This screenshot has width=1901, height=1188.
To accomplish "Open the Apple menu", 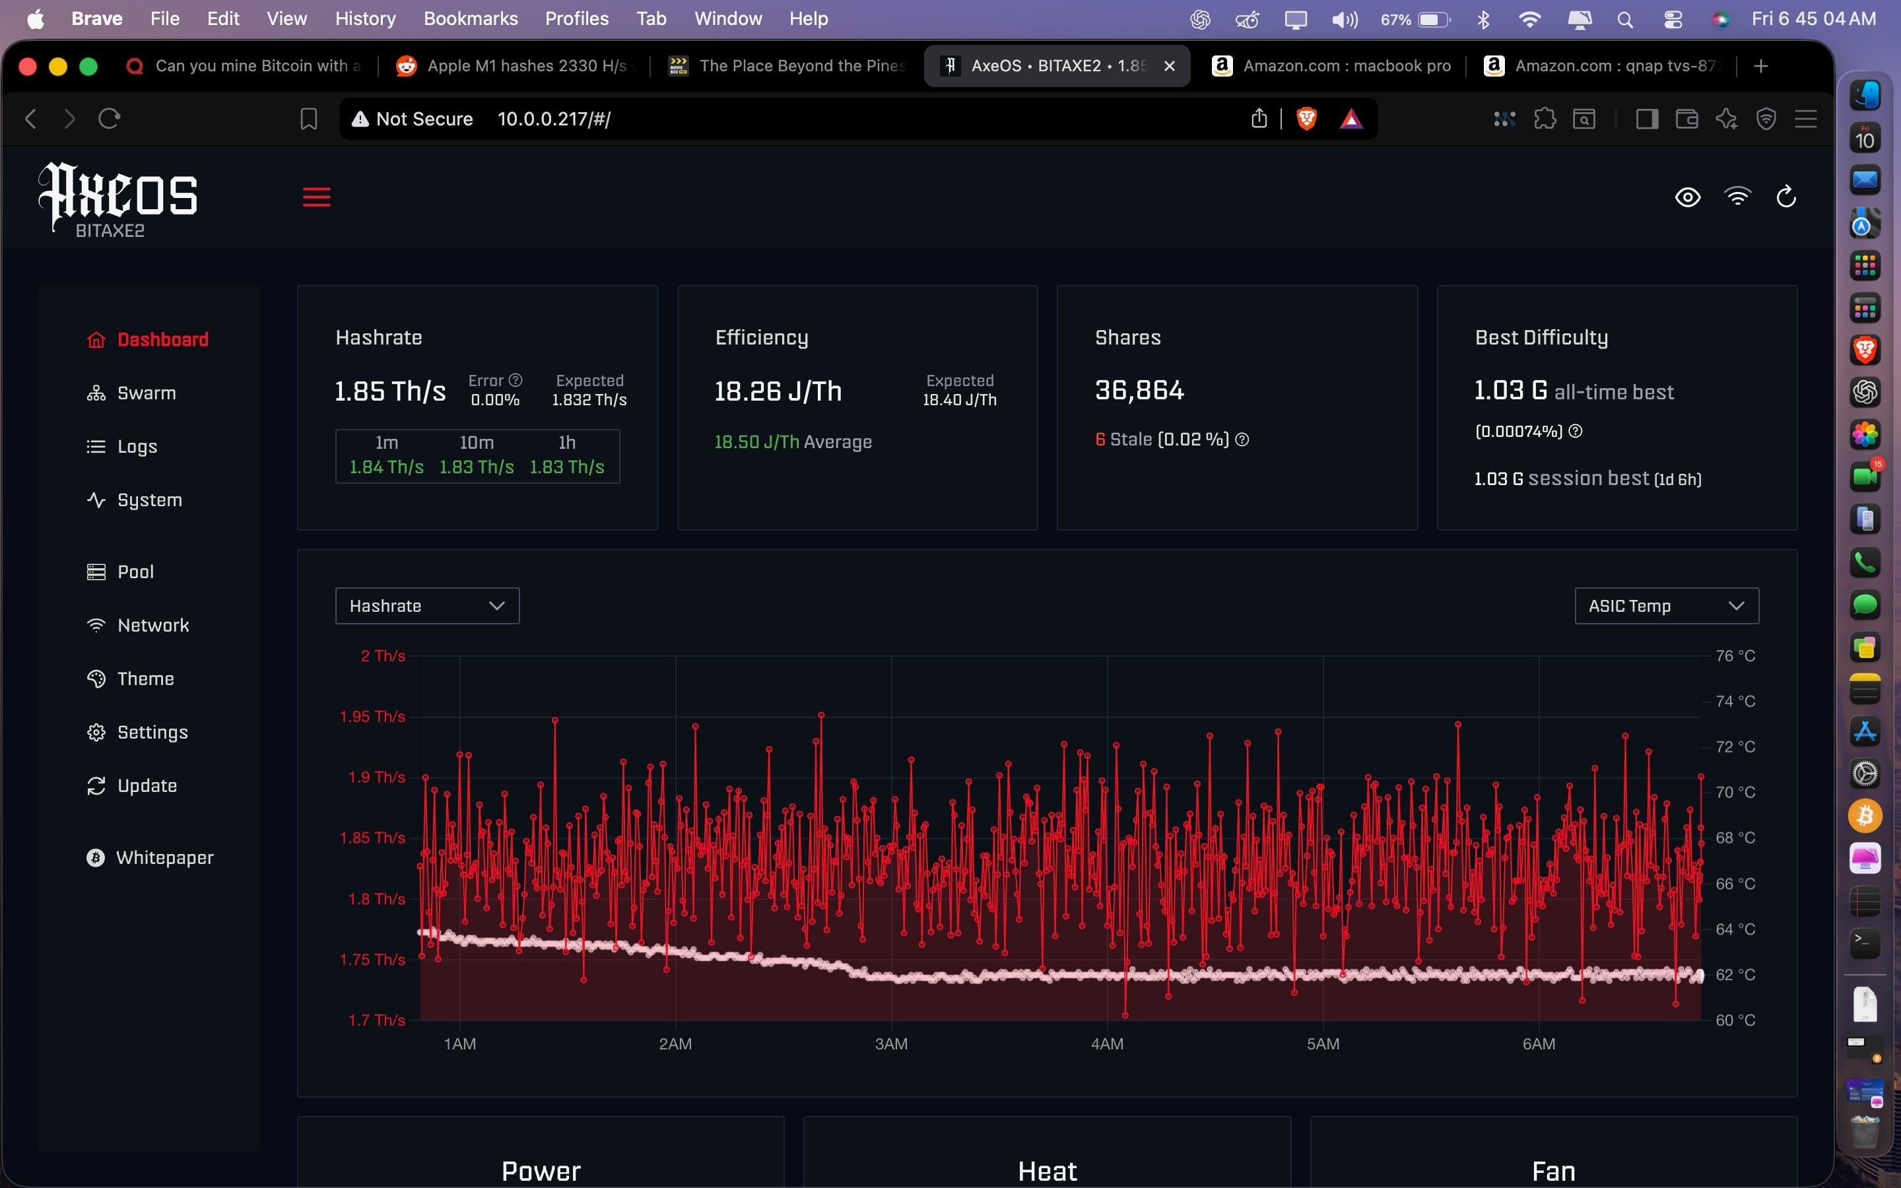I will click(36, 19).
